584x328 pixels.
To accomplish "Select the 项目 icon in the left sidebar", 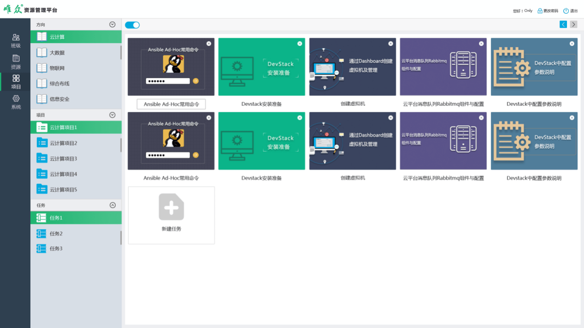I will 16,78.
